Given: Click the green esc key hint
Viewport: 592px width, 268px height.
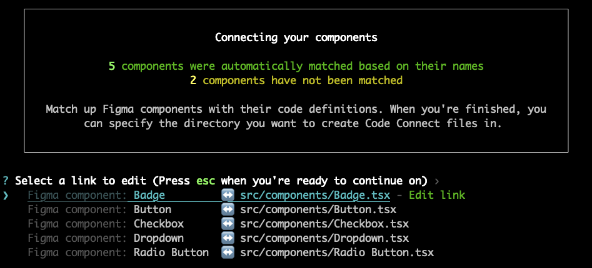Looking at the screenshot, I should [206, 181].
